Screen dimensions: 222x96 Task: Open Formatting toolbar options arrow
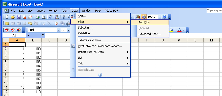coord(187,30)
